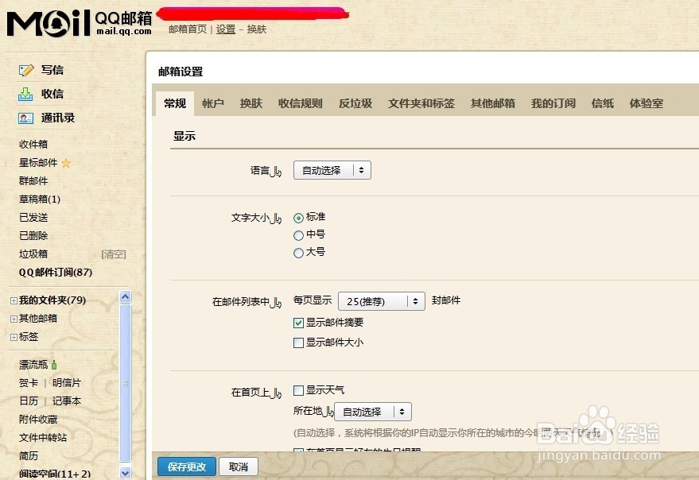Open the emails-per-page 25(推荐) dropdown

coord(381,300)
